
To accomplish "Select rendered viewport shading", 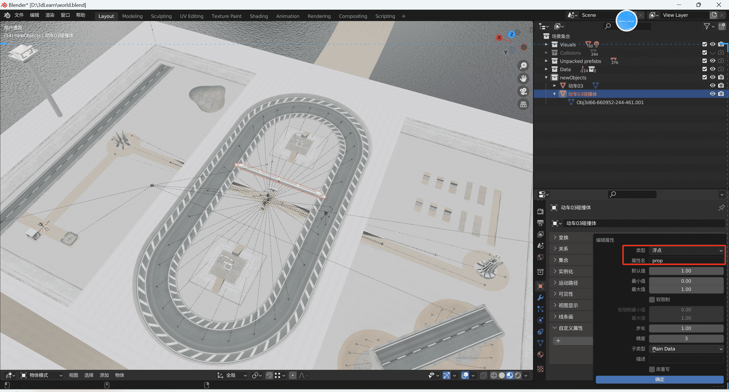I will 518,376.
